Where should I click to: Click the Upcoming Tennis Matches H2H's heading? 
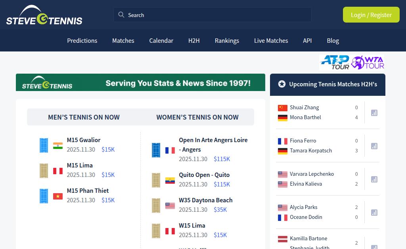pos(333,84)
